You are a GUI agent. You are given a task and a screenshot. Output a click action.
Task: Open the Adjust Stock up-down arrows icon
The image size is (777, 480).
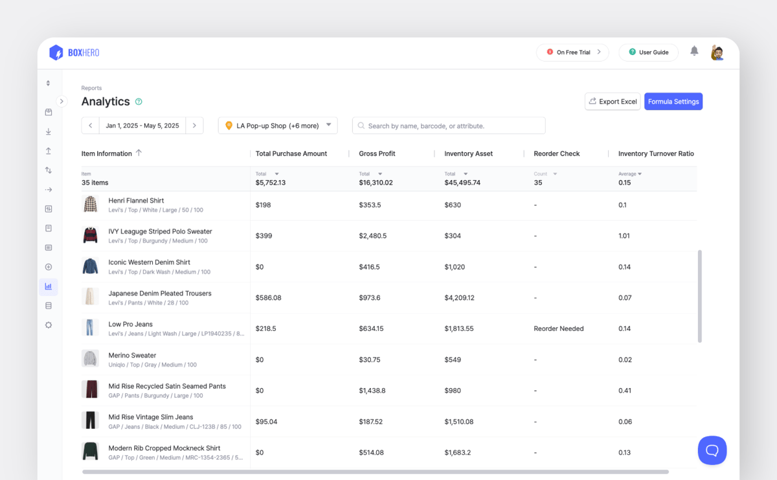pos(49,170)
